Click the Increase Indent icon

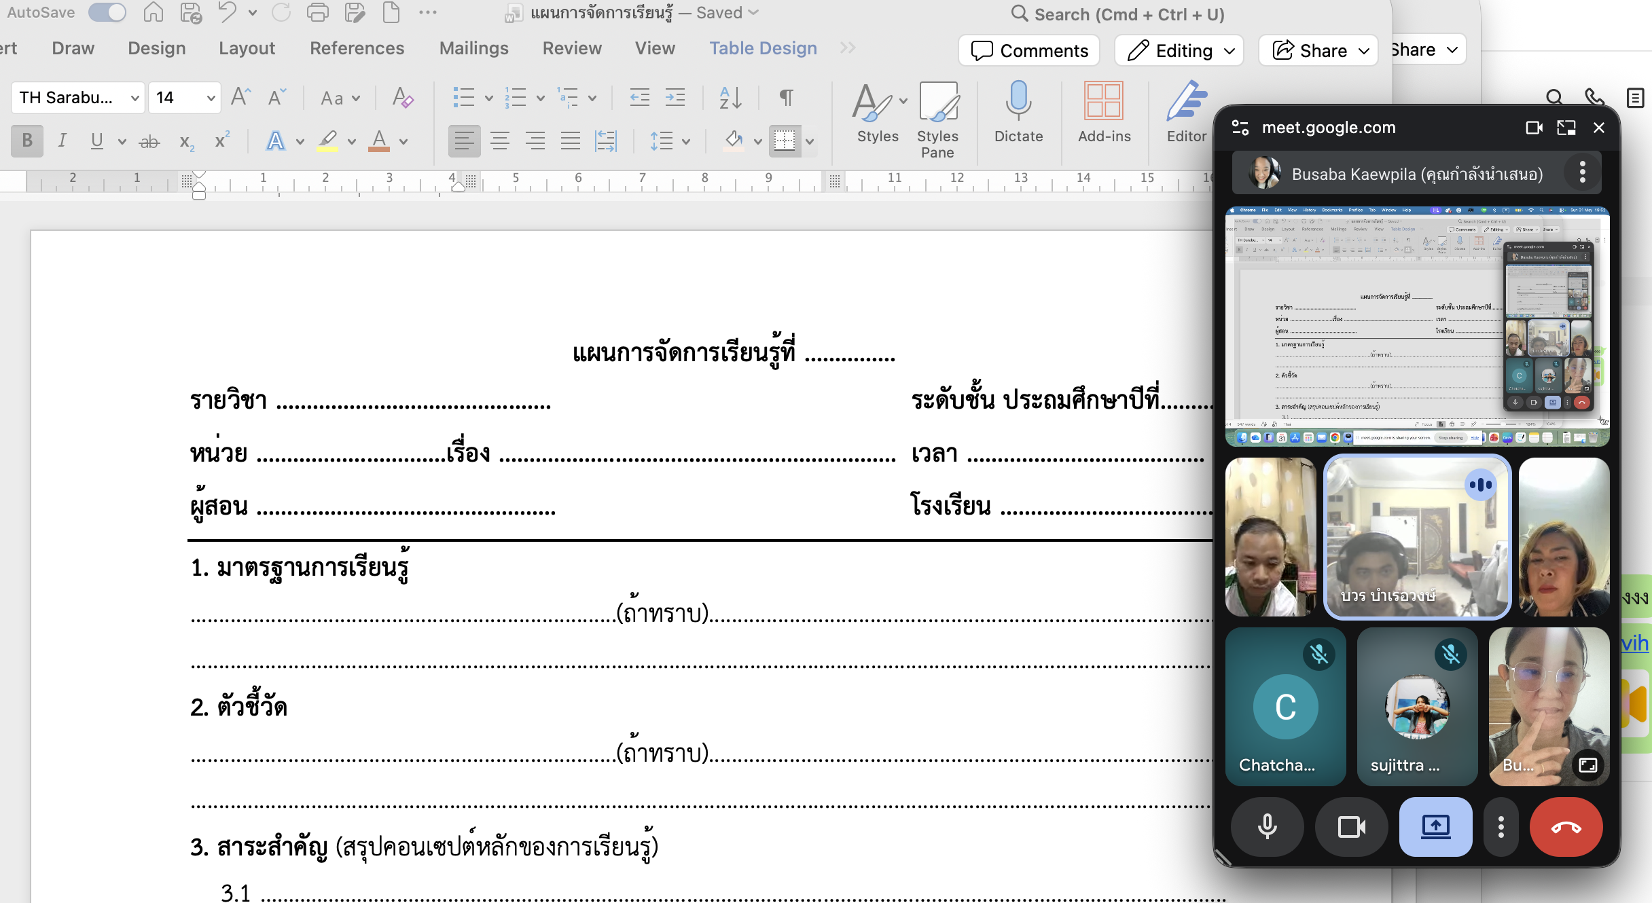(x=675, y=98)
